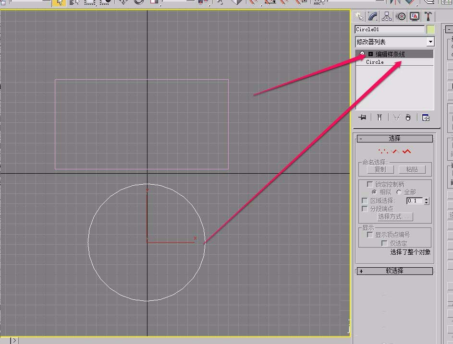Open the Display panel monitor icon
Screen dimensions: 453x344
pyautogui.click(x=414, y=16)
